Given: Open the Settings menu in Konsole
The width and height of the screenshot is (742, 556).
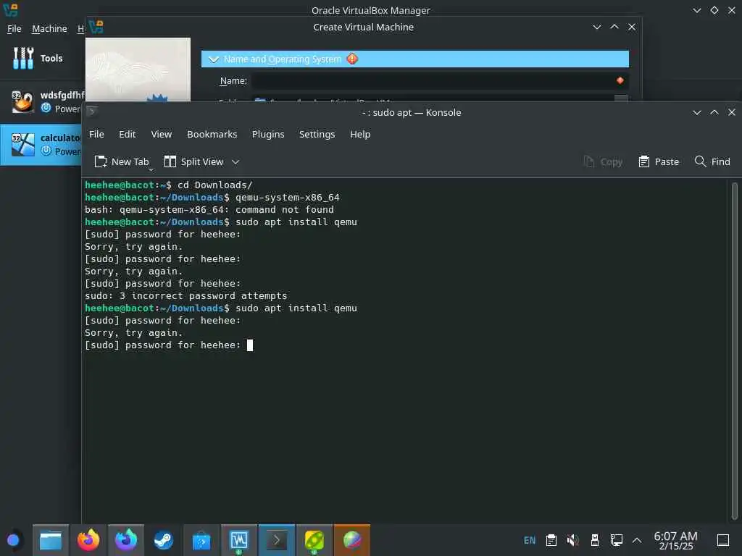Looking at the screenshot, I should click(x=317, y=134).
